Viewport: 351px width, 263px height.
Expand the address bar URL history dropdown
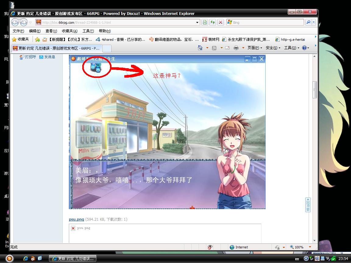197,22
